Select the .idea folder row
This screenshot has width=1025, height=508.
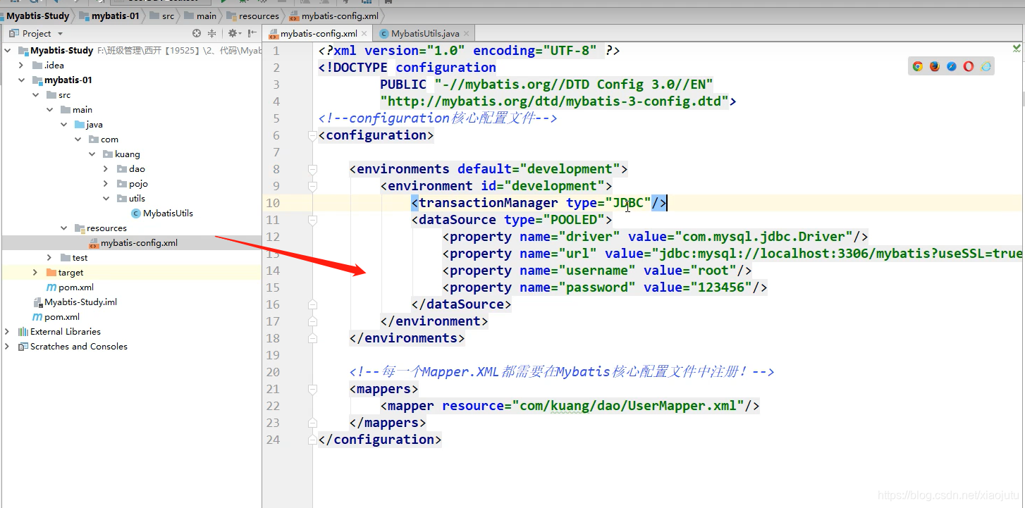click(131, 65)
